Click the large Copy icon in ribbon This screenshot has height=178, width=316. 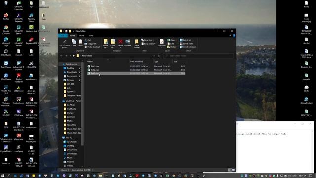[x=74, y=43]
